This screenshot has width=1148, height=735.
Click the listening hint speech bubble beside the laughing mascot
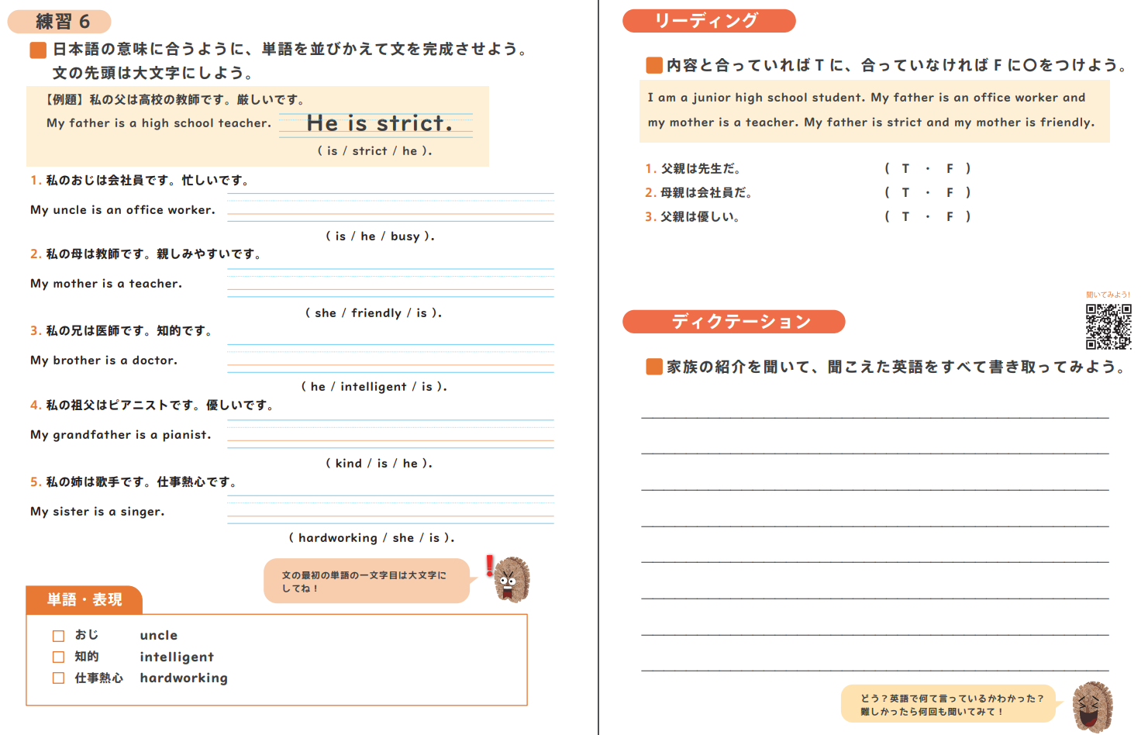949,704
